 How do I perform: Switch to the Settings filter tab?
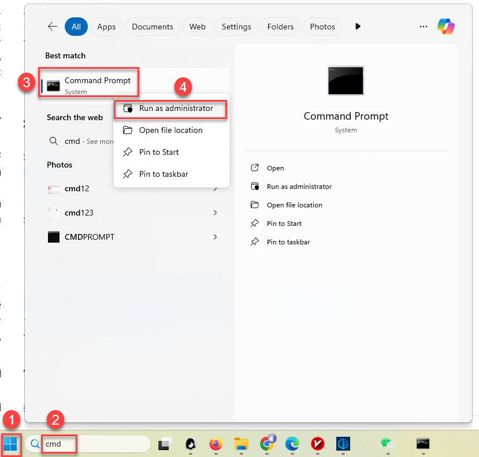[236, 27]
